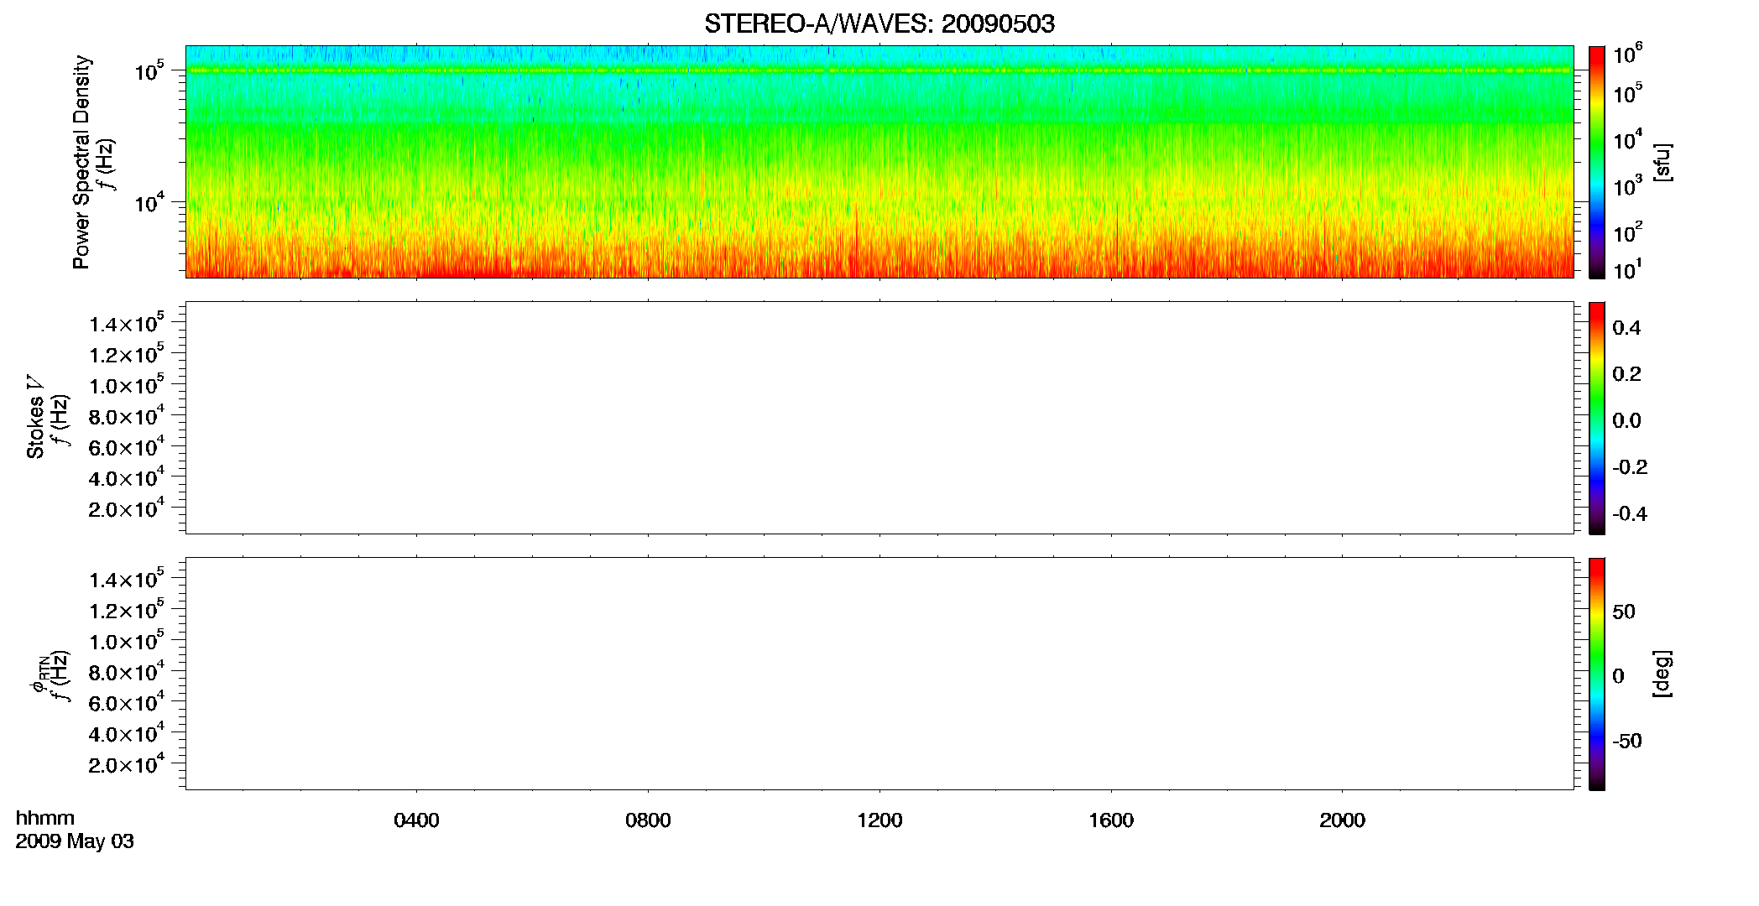
Task: Click the 0800 time axis label
Action: coord(648,820)
